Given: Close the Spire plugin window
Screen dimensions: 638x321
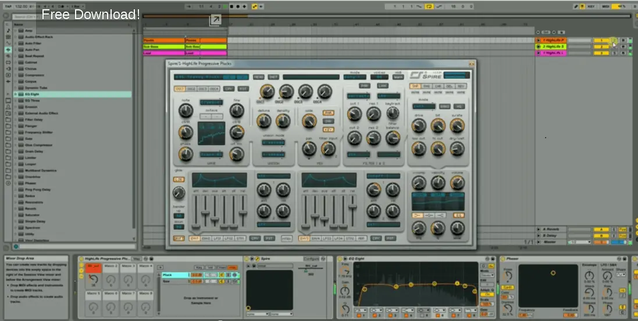Looking at the screenshot, I should 471,64.
